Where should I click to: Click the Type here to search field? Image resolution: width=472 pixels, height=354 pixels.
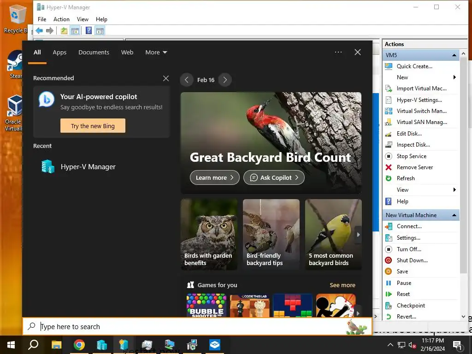(197, 326)
